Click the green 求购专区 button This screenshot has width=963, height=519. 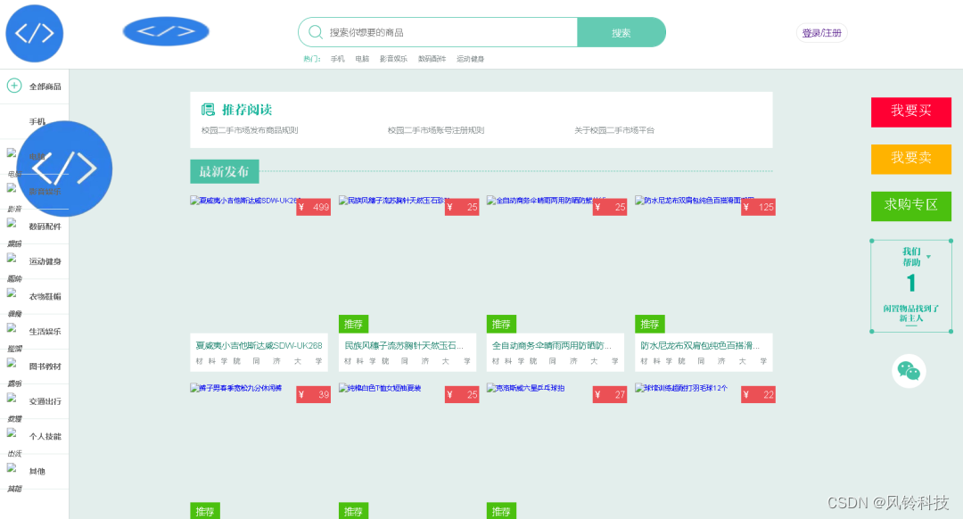[x=910, y=206]
